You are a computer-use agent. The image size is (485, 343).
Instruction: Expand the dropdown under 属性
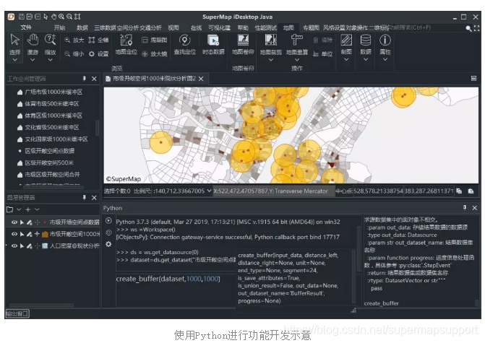[385, 60]
